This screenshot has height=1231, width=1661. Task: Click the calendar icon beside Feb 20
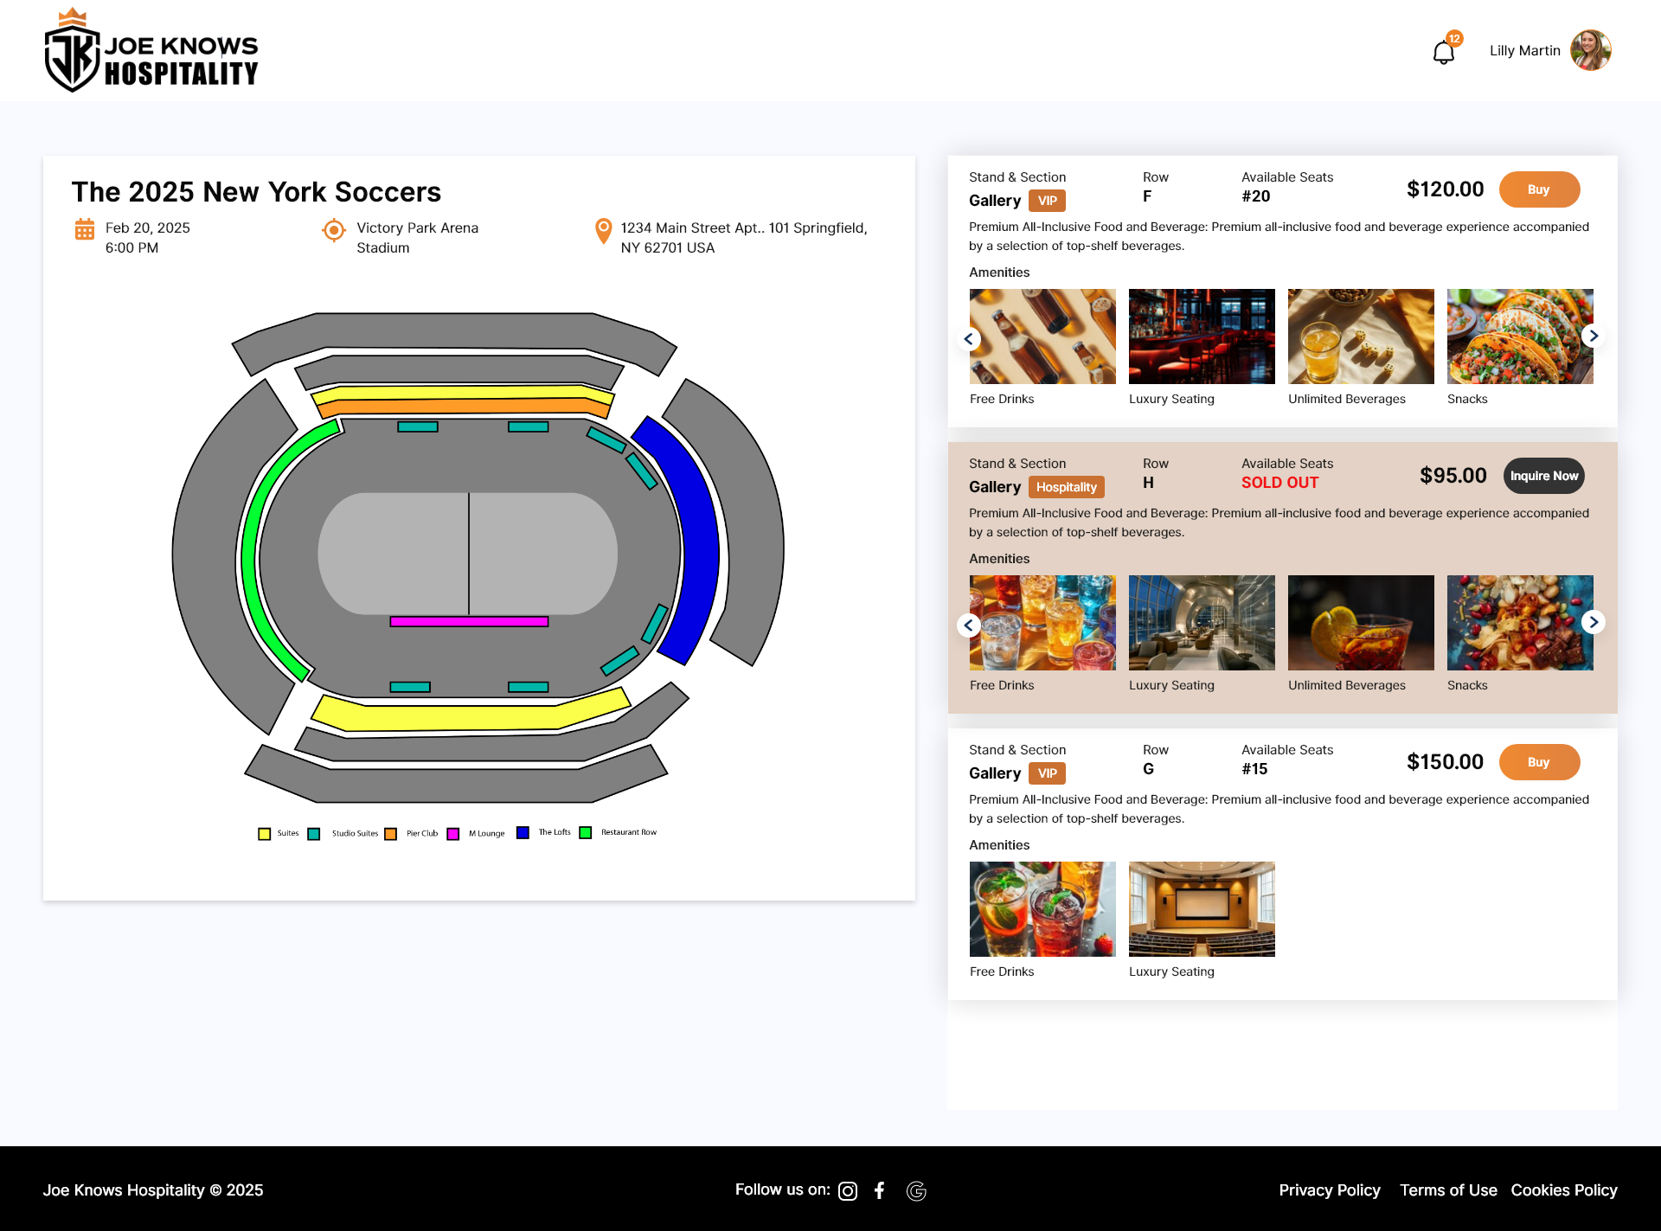(84, 229)
